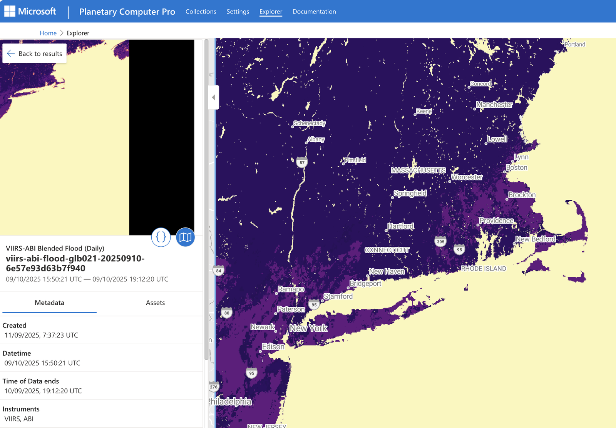This screenshot has height=428, width=616.
Task: Click the New Haven map label
Action: click(387, 271)
